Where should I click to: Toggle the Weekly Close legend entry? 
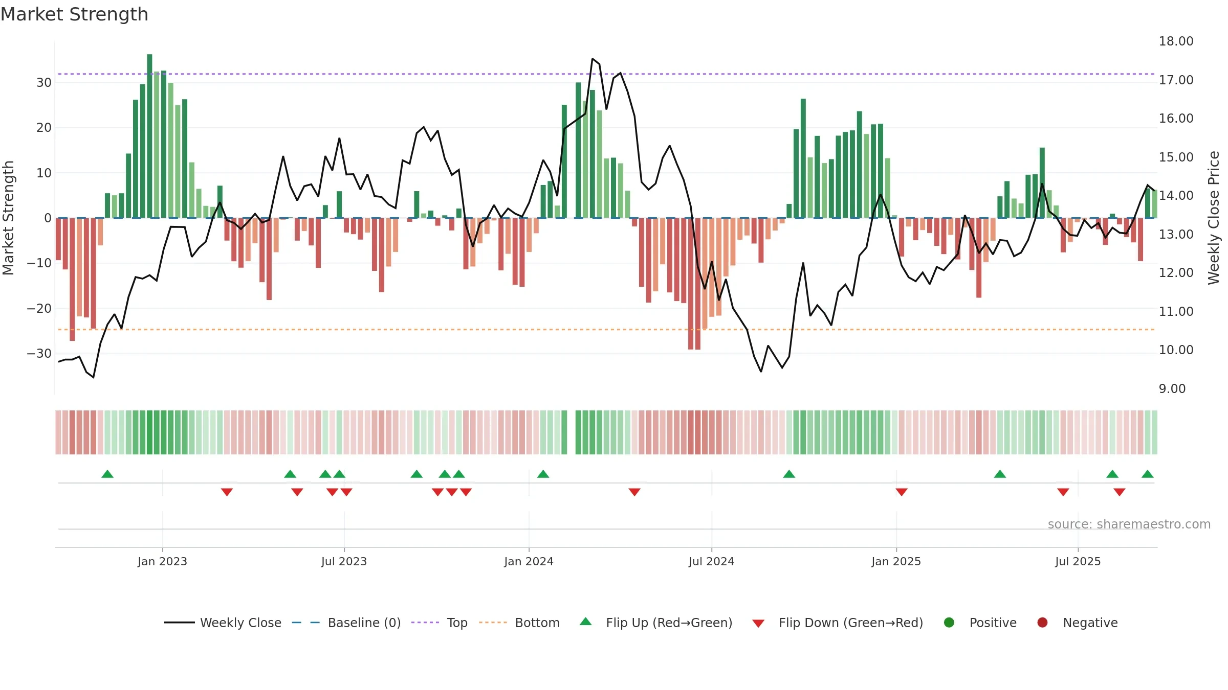coord(223,623)
